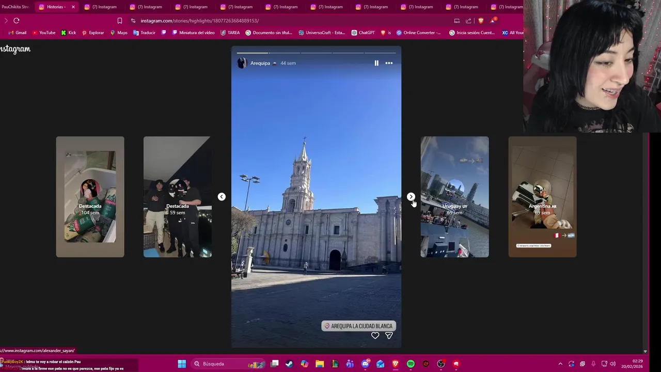Open Brave Shields icon
This screenshot has height=372, width=661.
[481, 21]
